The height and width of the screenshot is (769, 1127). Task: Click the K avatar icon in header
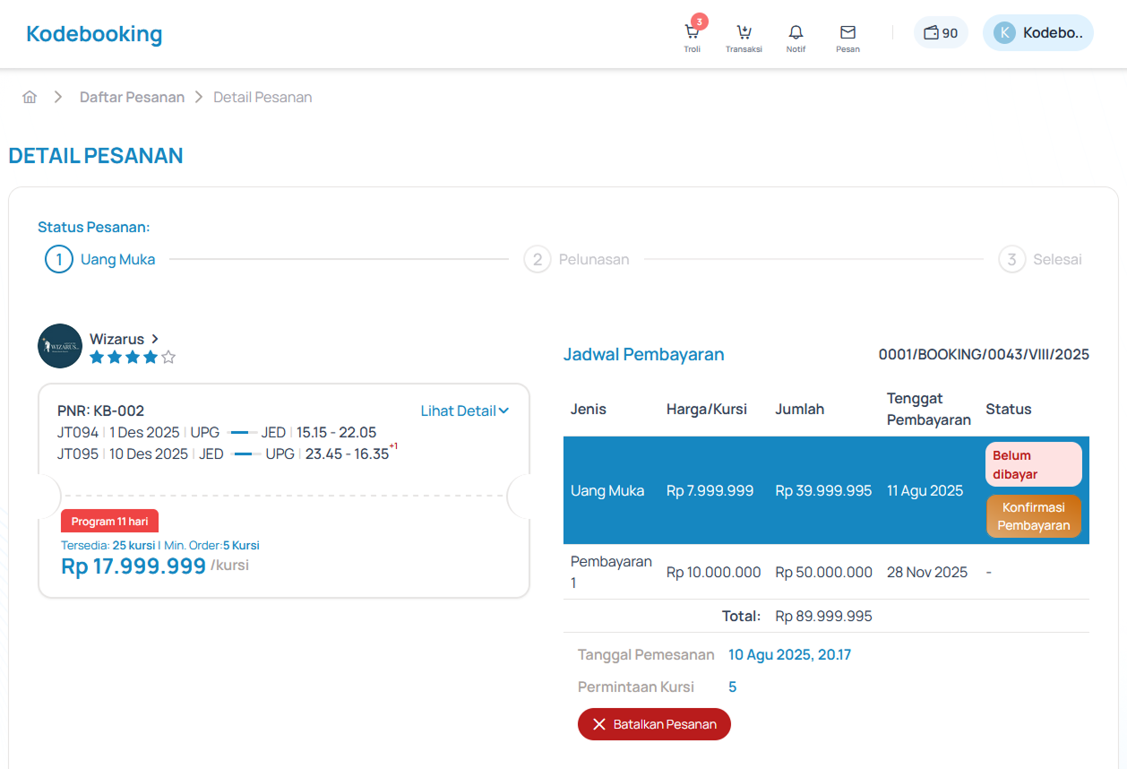tap(1004, 33)
